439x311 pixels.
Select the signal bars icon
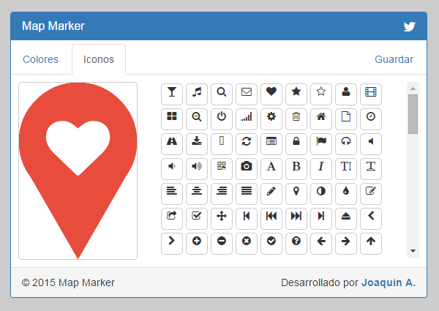coord(247,119)
